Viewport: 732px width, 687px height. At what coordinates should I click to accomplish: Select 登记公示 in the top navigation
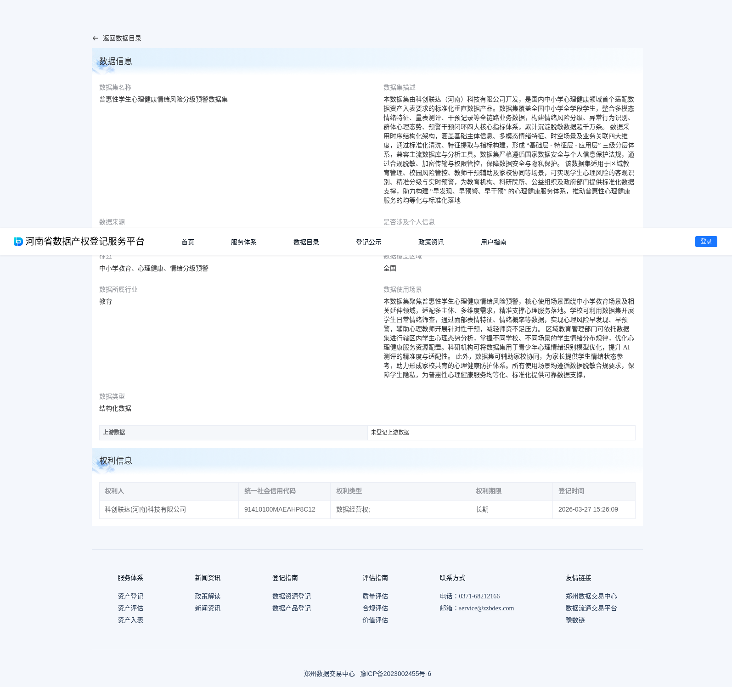click(369, 242)
